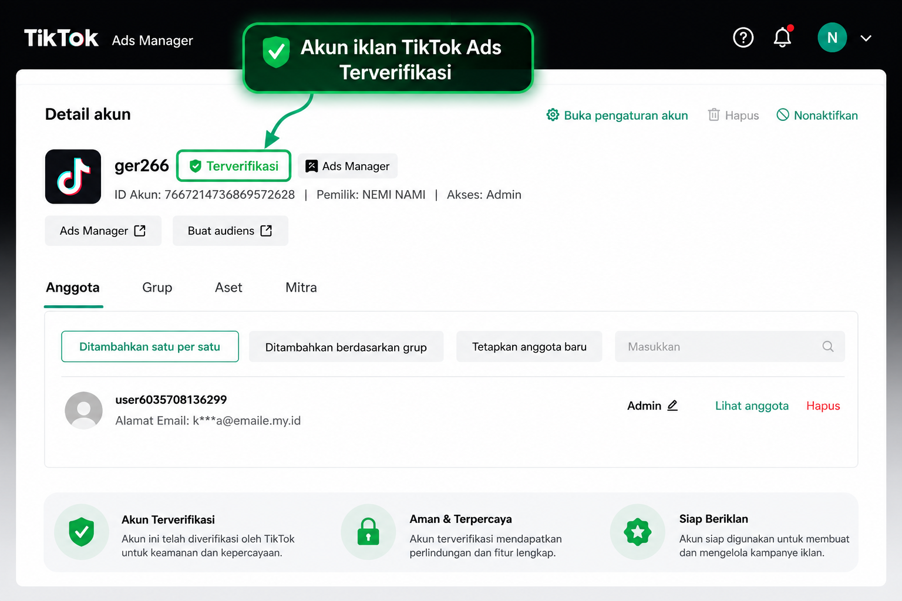Click the trash can icon by Hapus
The height and width of the screenshot is (601, 902).
[x=713, y=115]
